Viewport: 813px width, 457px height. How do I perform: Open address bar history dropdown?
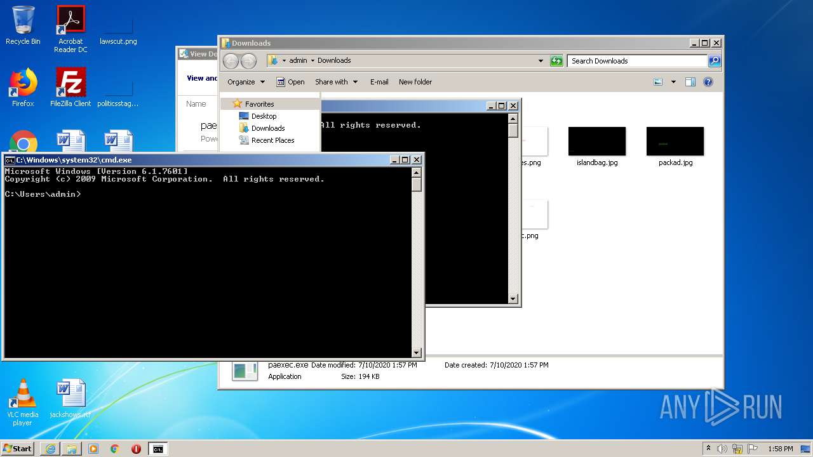(541, 61)
